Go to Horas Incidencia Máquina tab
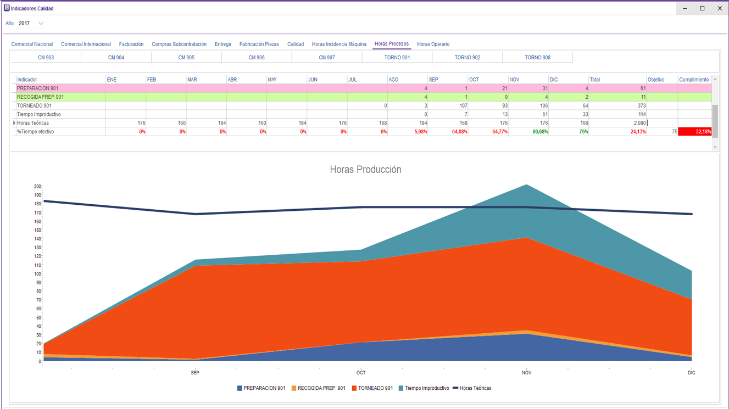729x409 pixels. [x=339, y=44]
